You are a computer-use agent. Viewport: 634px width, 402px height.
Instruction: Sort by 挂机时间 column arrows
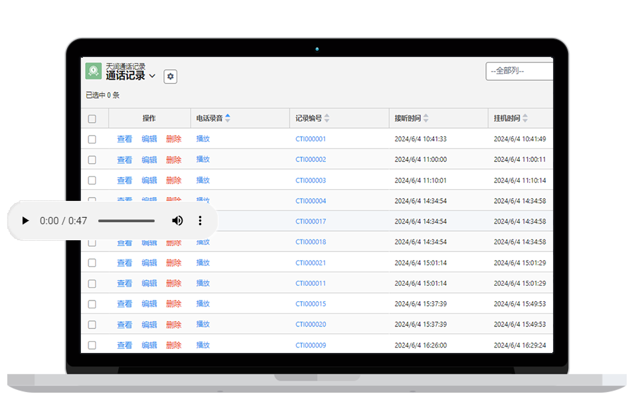point(525,118)
